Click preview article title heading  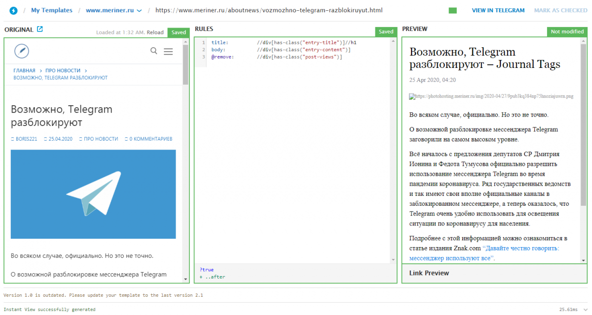pos(484,58)
